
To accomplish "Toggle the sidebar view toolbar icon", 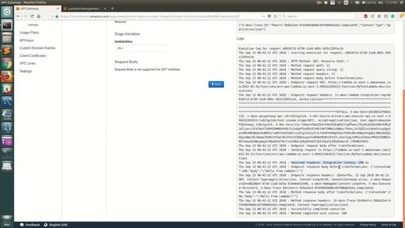I will click(x=386, y=16).
